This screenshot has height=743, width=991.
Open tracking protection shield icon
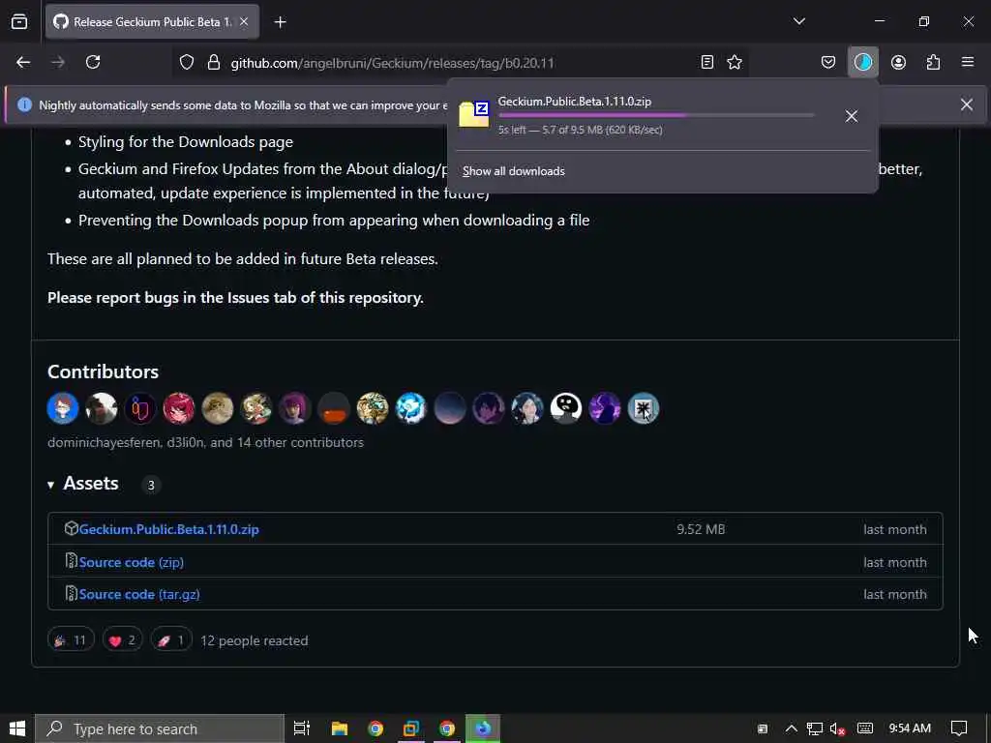[187, 63]
